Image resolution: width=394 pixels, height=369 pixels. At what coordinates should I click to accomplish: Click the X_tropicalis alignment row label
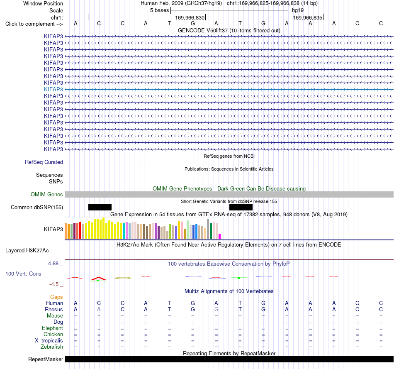click(x=49, y=341)
